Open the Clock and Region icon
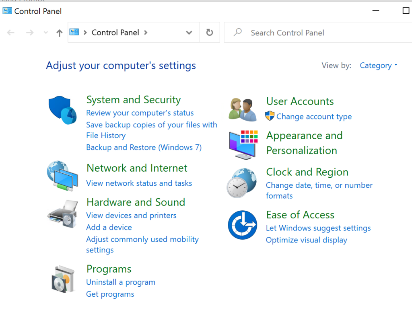The image size is (412, 310). [242, 183]
